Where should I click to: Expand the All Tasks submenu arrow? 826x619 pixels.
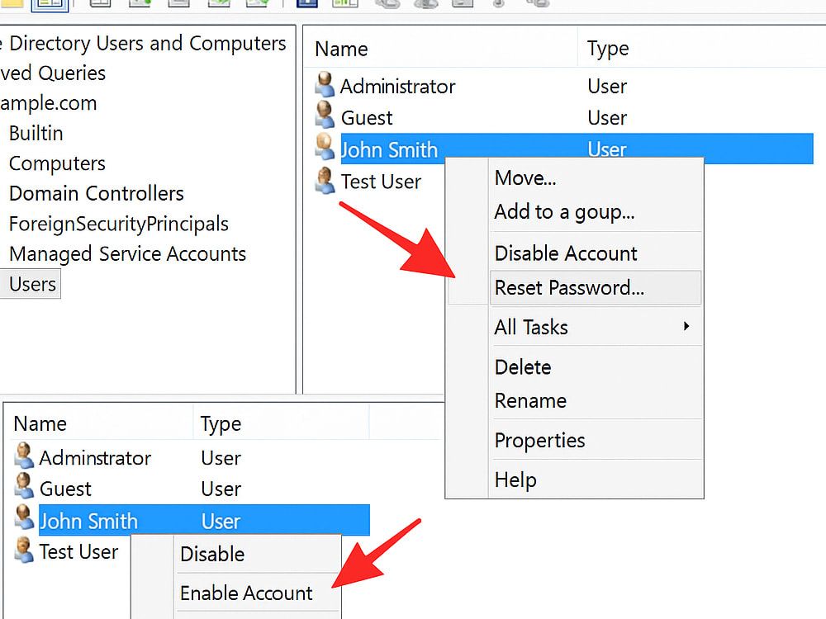686,326
